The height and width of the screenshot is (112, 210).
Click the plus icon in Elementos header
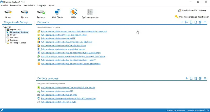(182, 22)
